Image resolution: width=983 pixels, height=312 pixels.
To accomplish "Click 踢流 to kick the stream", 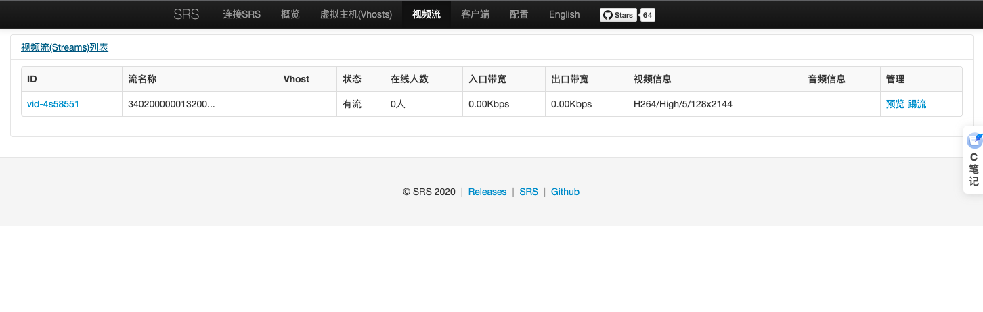I will [x=917, y=104].
